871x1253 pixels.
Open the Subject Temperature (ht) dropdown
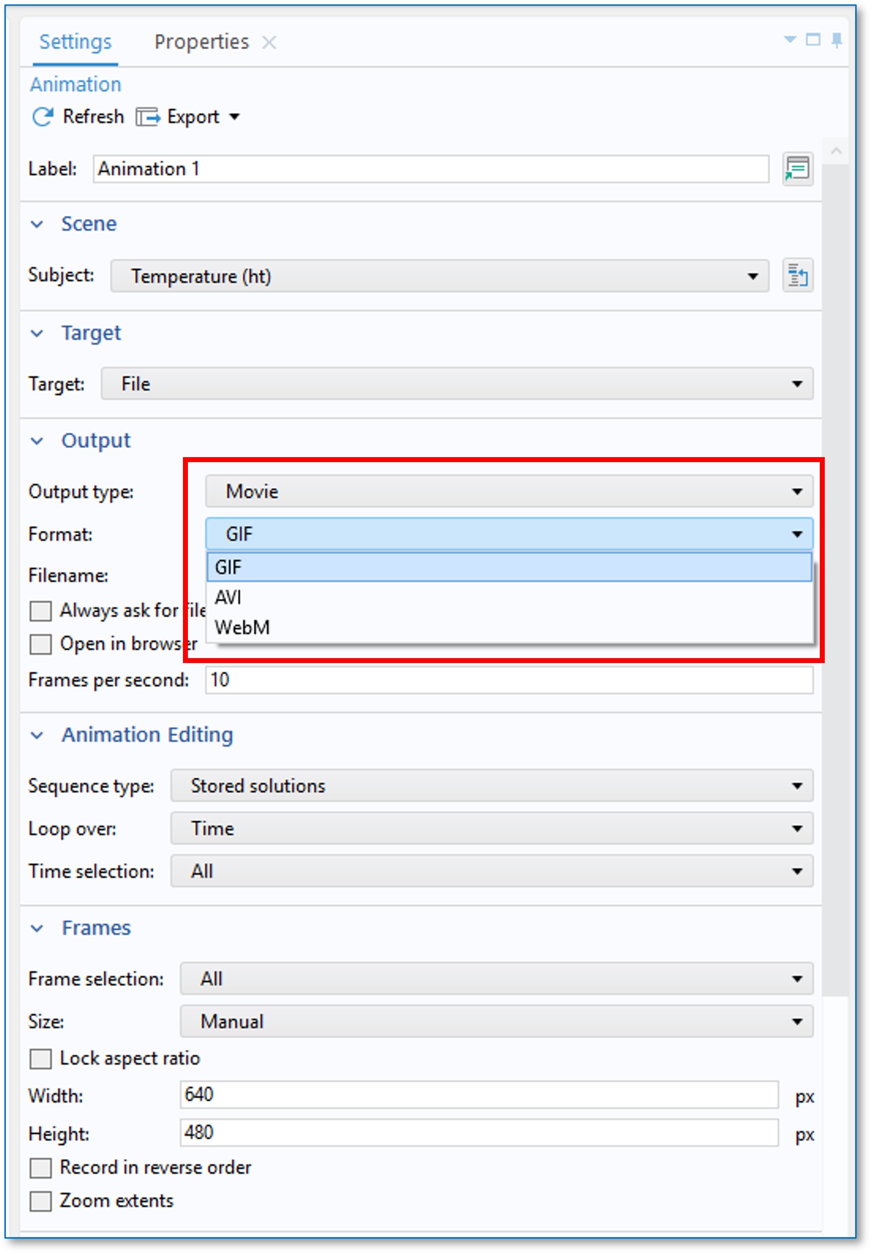pos(439,276)
